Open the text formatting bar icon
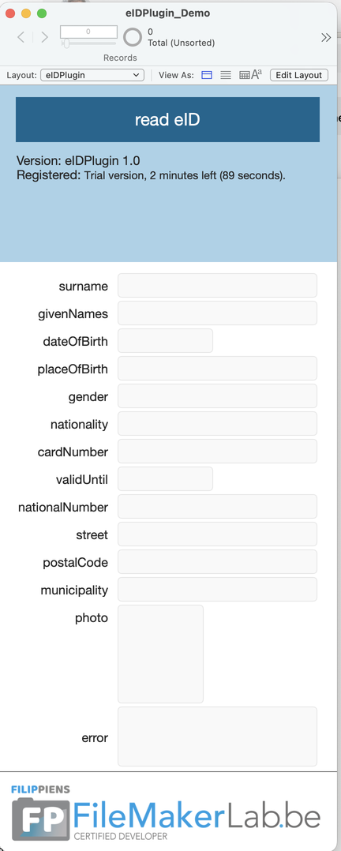The image size is (341, 851). coord(257,75)
